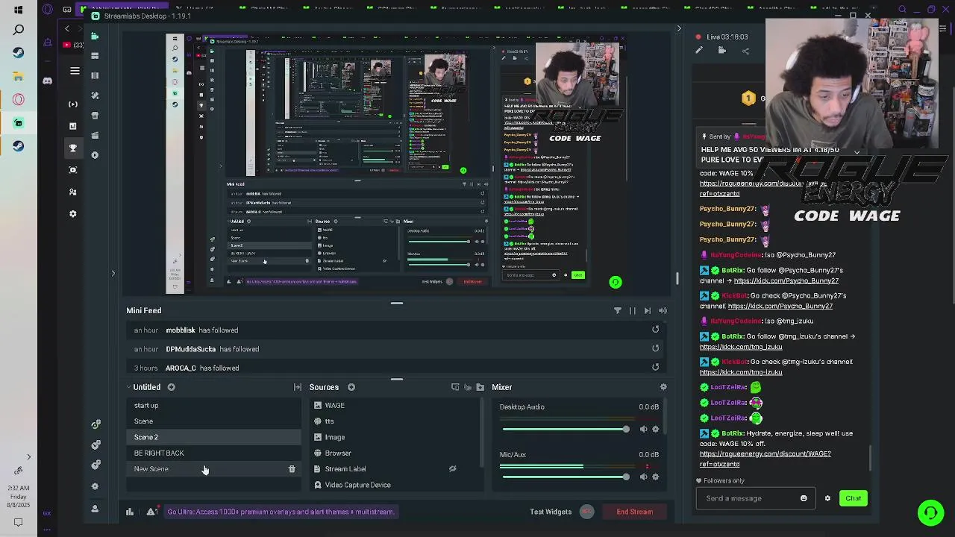955x537 pixels.
Task: Open the Go Ultra promotion banner
Action: click(x=281, y=512)
